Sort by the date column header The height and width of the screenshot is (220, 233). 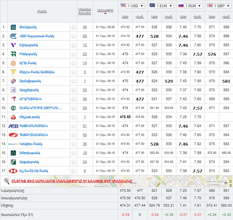[105, 11]
